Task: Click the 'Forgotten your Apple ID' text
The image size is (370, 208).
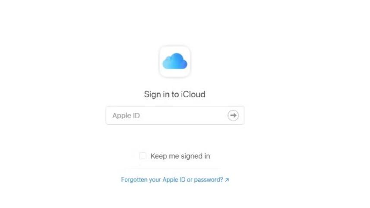Action: 153,180
